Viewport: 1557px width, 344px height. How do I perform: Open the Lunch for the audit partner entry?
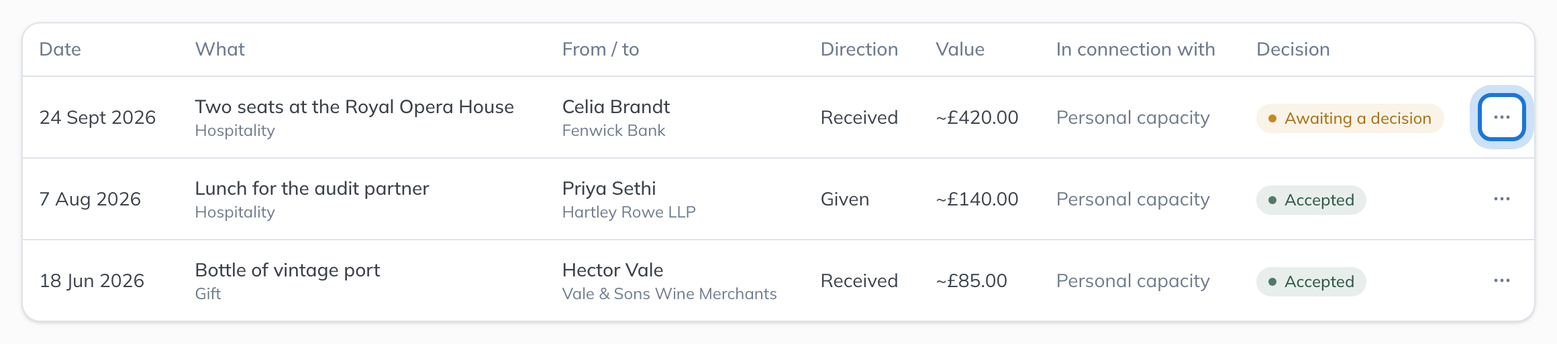coord(312,189)
